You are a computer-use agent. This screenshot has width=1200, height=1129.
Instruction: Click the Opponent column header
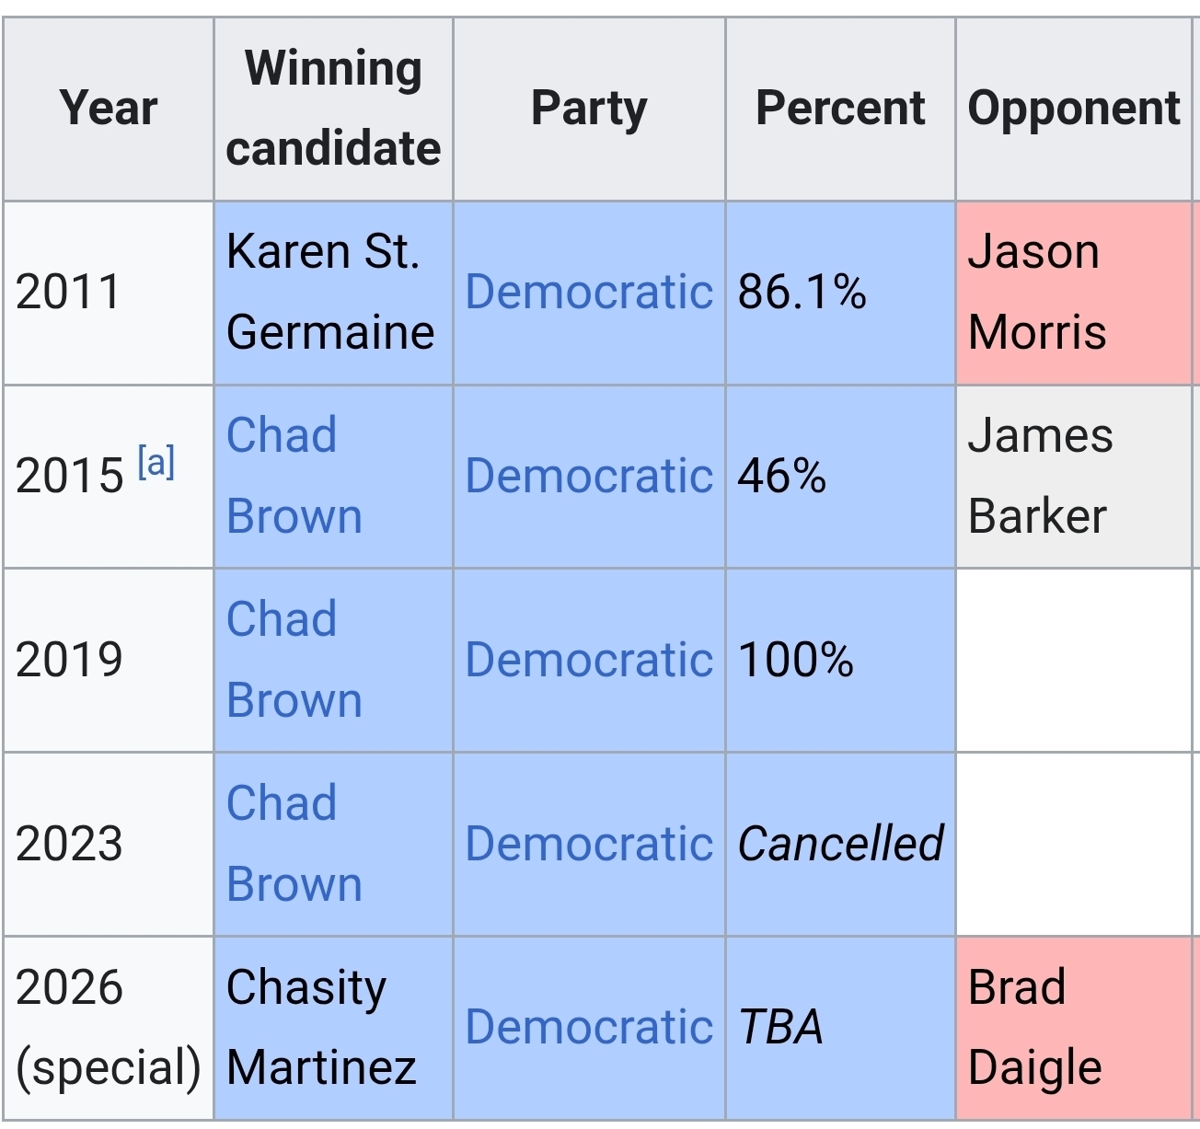(1073, 109)
